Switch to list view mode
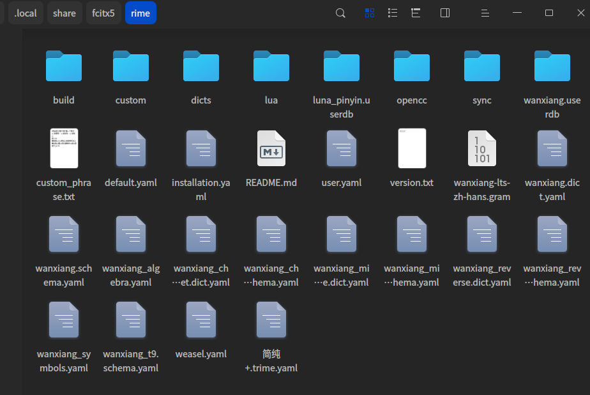Screen dimensions: 590x395 pyautogui.click(x=393, y=13)
